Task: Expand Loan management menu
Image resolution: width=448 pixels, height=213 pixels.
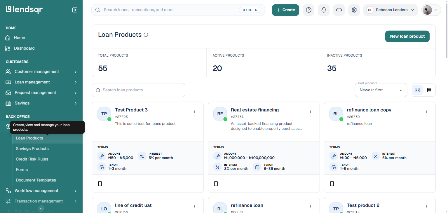Action: click(41, 82)
